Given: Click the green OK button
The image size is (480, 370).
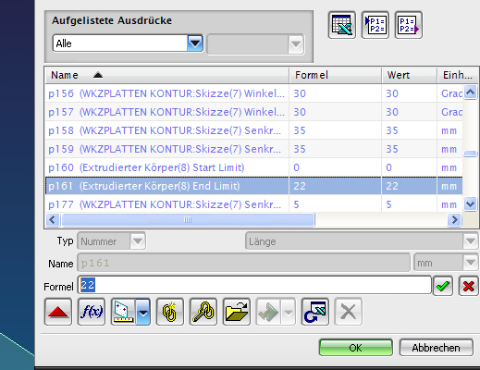Looking at the screenshot, I should click(x=356, y=348).
